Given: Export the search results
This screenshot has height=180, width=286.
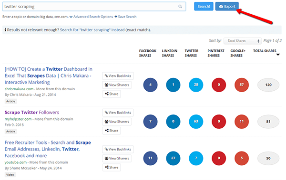Looking at the screenshot, I should coord(227,6).
